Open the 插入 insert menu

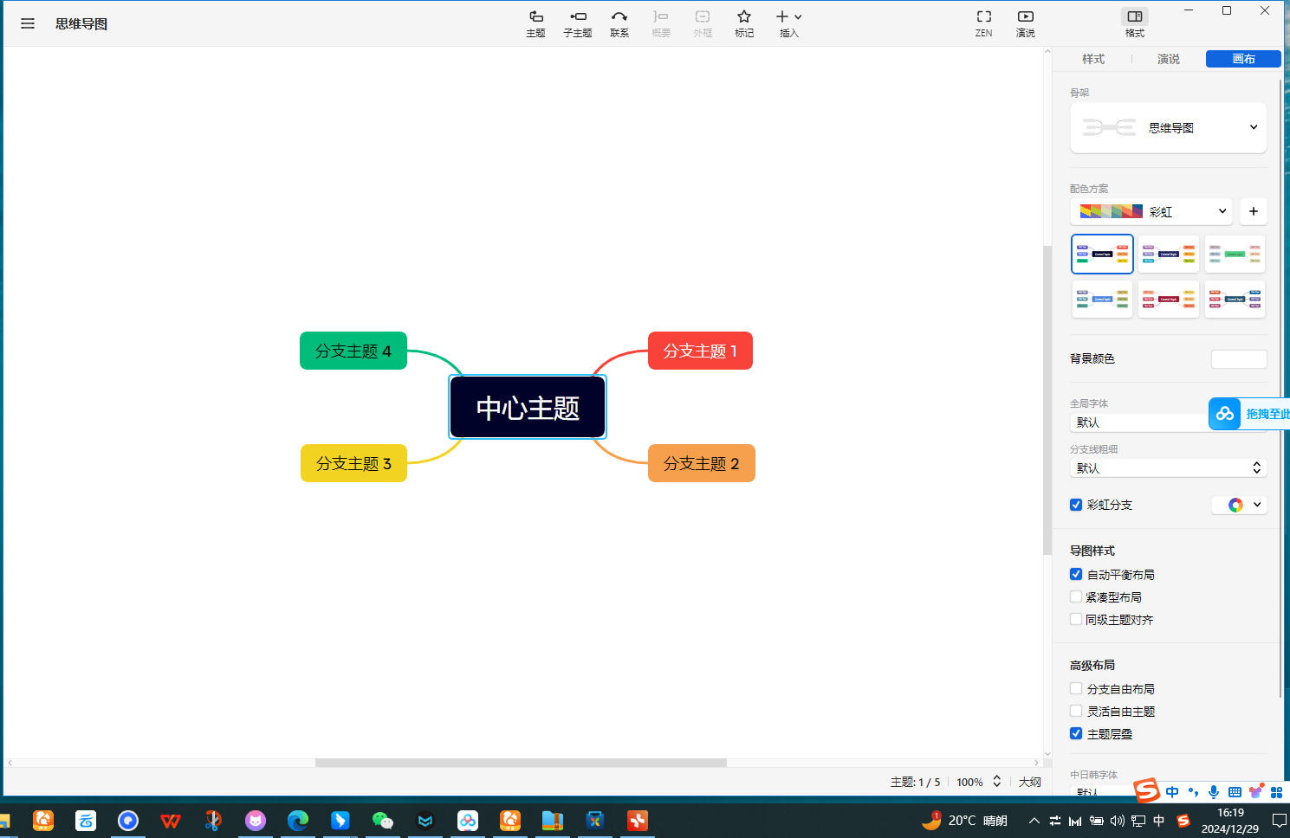click(788, 23)
